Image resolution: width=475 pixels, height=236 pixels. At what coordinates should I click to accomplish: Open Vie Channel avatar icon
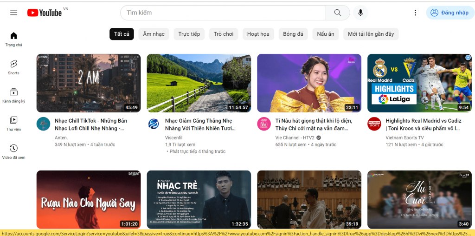coord(264,124)
